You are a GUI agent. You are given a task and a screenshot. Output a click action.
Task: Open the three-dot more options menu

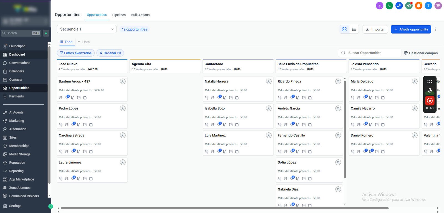[x=435, y=29]
